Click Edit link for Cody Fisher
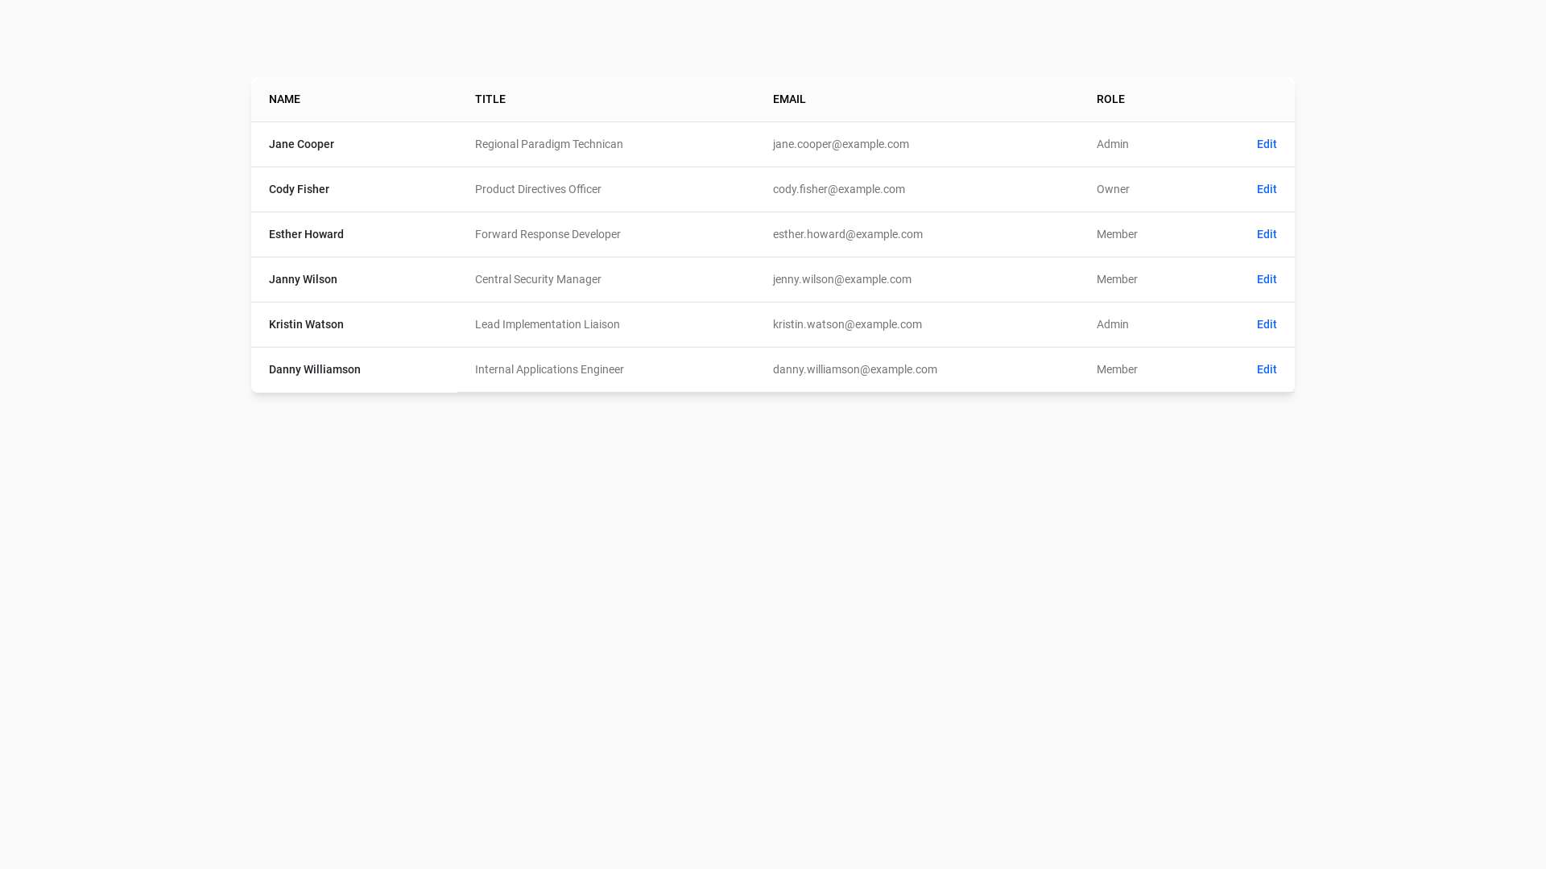 [x=1266, y=189]
